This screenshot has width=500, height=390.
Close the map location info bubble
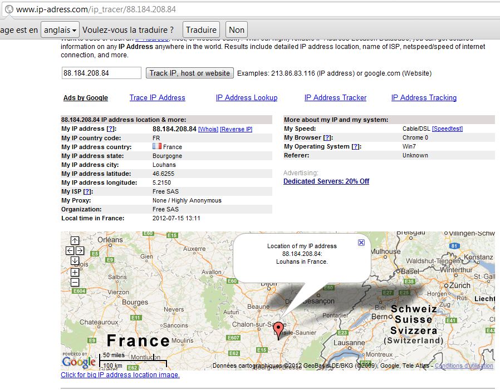(x=361, y=243)
